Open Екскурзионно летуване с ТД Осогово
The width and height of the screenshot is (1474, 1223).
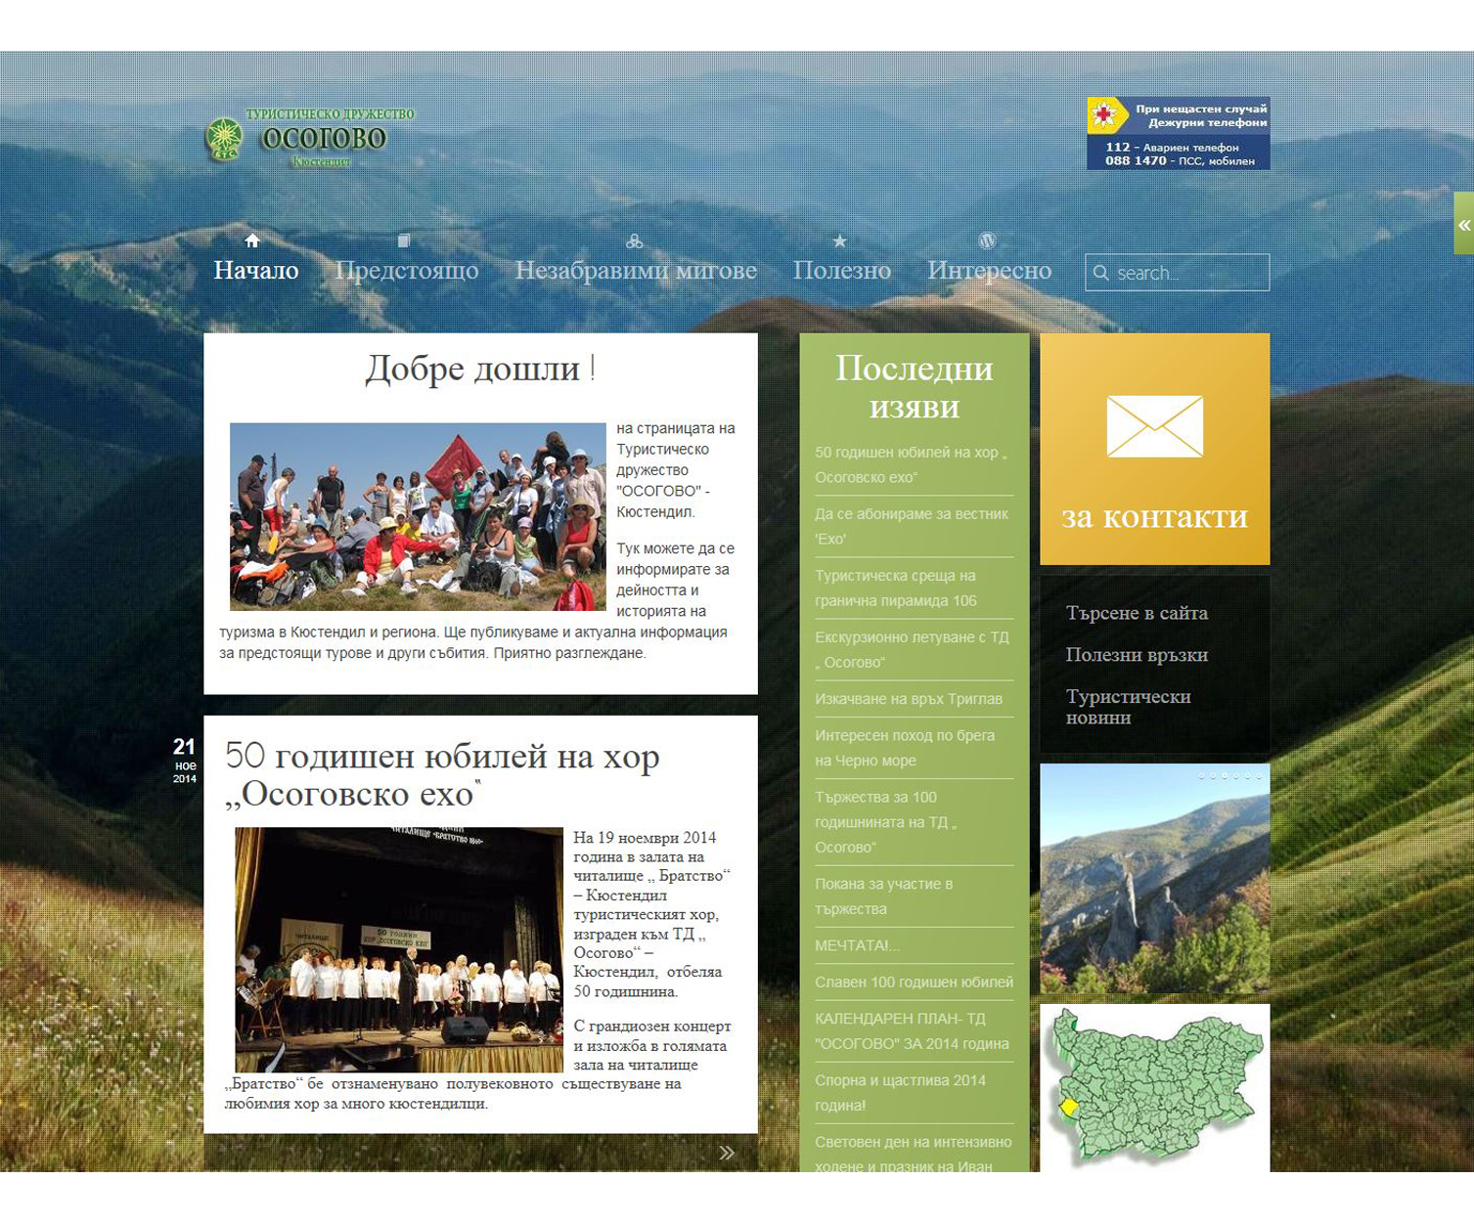coord(912,650)
